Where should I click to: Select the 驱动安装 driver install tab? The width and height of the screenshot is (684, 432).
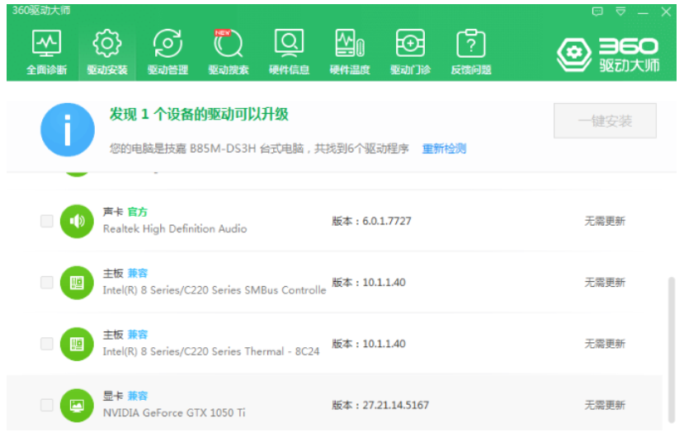pyautogui.click(x=107, y=52)
